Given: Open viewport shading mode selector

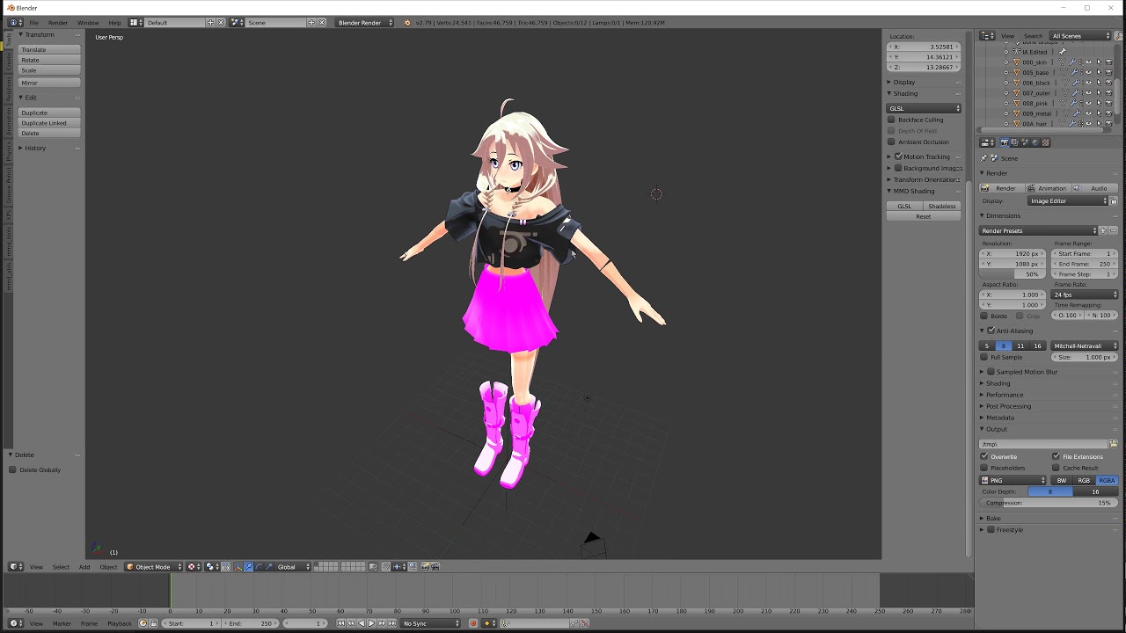Looking at the screenshot, I should (x=195, y=567).
